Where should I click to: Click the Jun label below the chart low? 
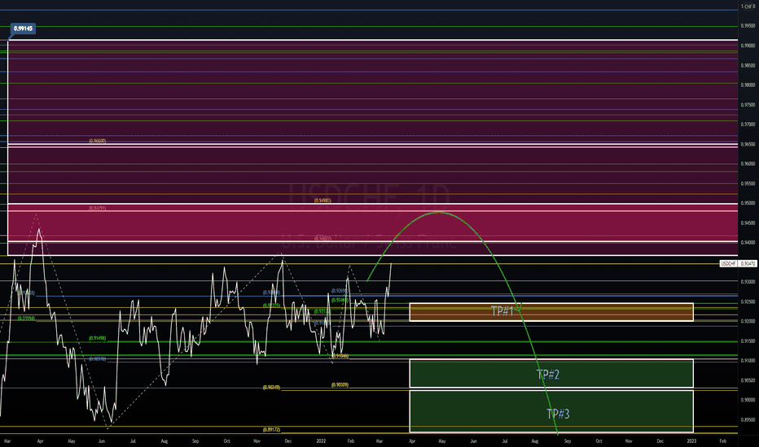point(101,441)
